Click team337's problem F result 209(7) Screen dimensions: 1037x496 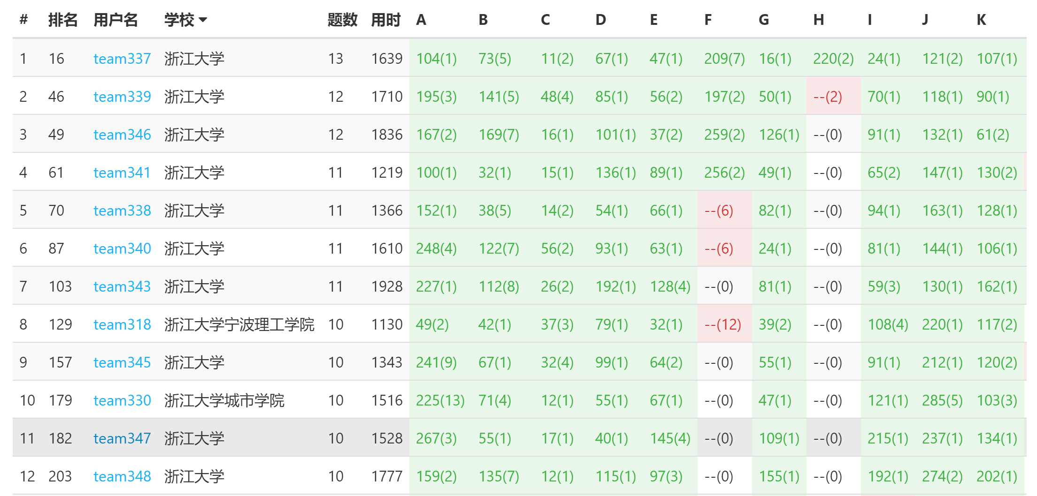(x=724, y=59)
